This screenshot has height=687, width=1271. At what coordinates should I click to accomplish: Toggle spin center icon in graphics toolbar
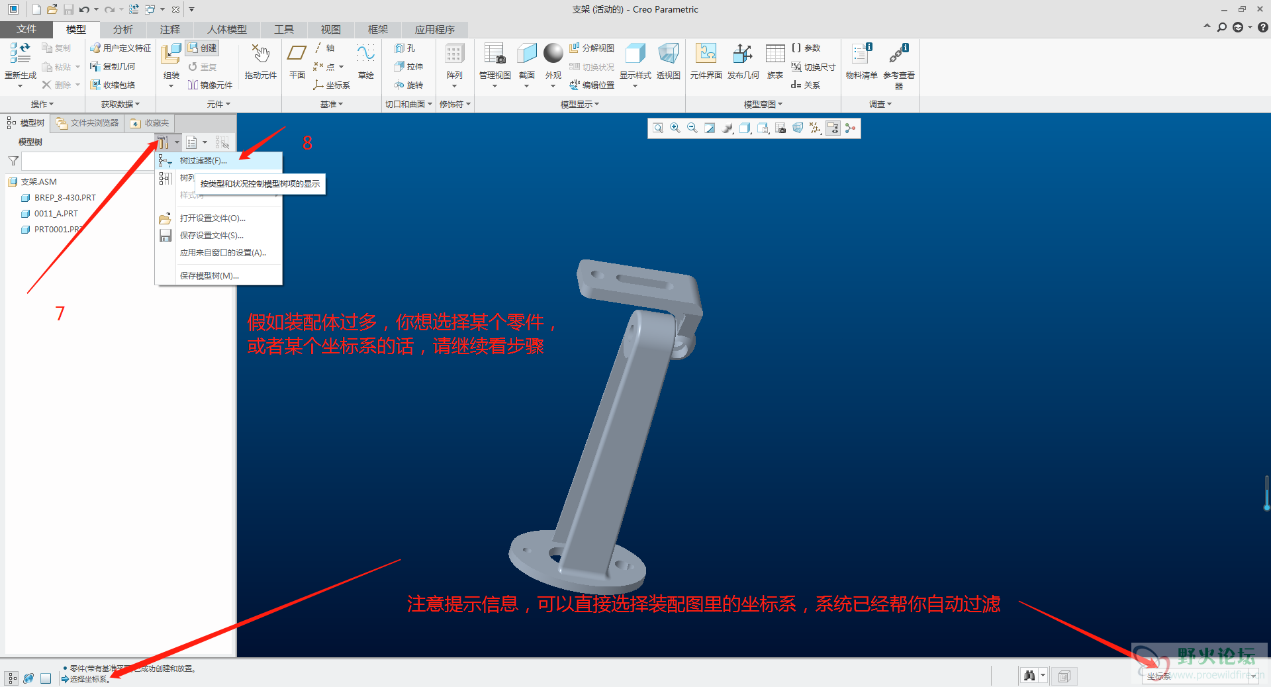pos(850,128)
